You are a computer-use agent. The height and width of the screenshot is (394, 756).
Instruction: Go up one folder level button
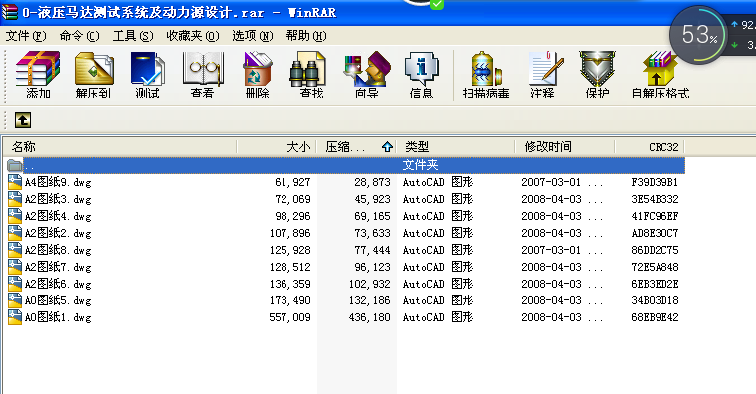click(23, 120)
